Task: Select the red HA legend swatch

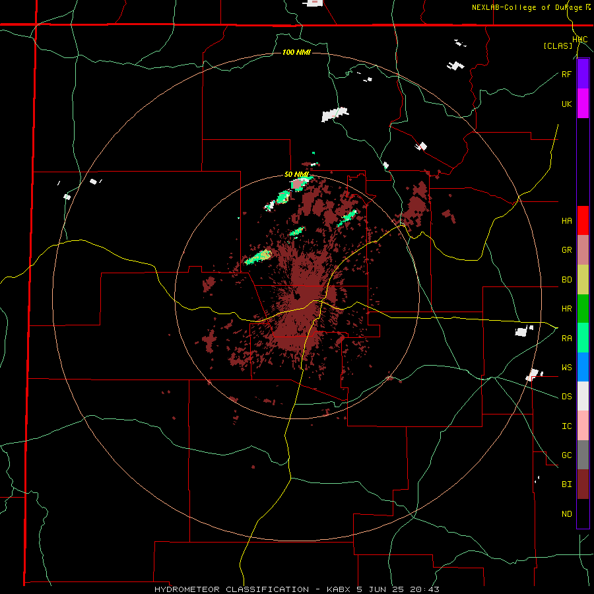Action: point(583,220)
